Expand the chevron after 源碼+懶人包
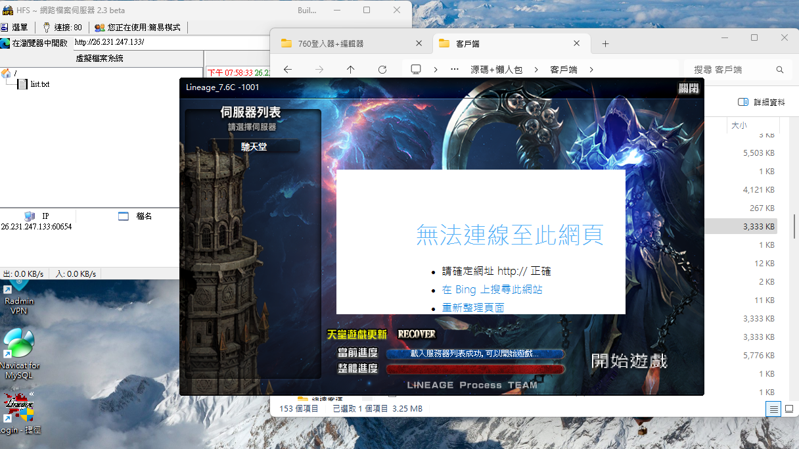 536,70
